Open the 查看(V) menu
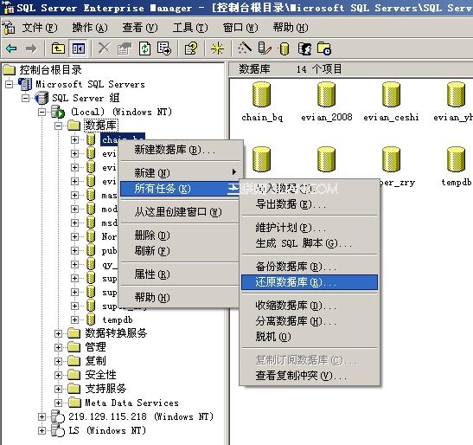 [x=140, y=28]
